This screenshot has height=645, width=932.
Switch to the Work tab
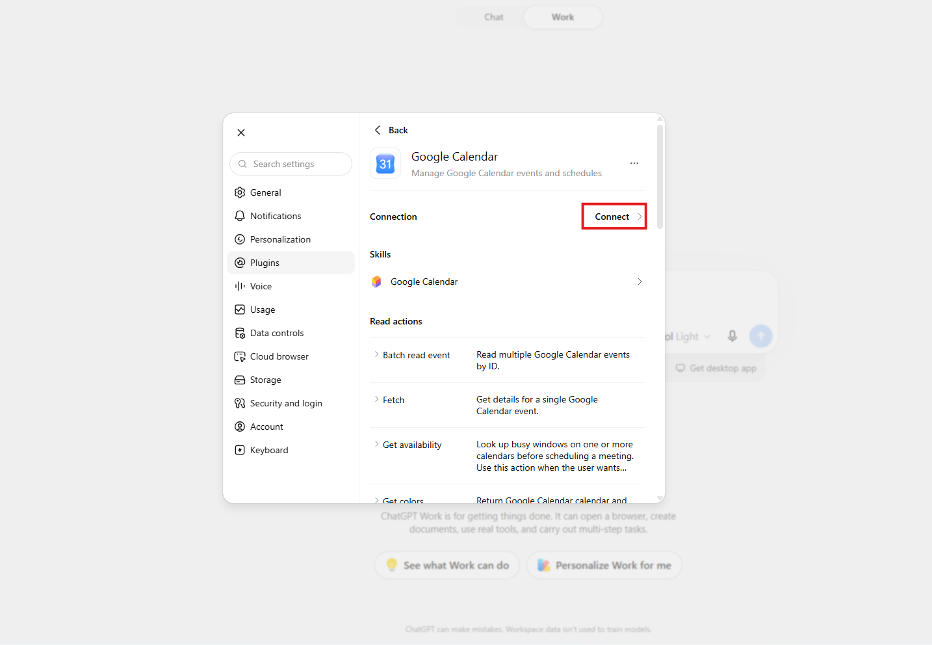(563, 17)
